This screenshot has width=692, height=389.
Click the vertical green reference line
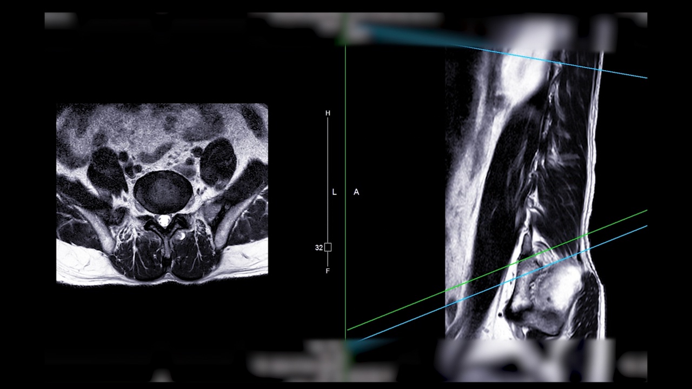click(345, 192)
